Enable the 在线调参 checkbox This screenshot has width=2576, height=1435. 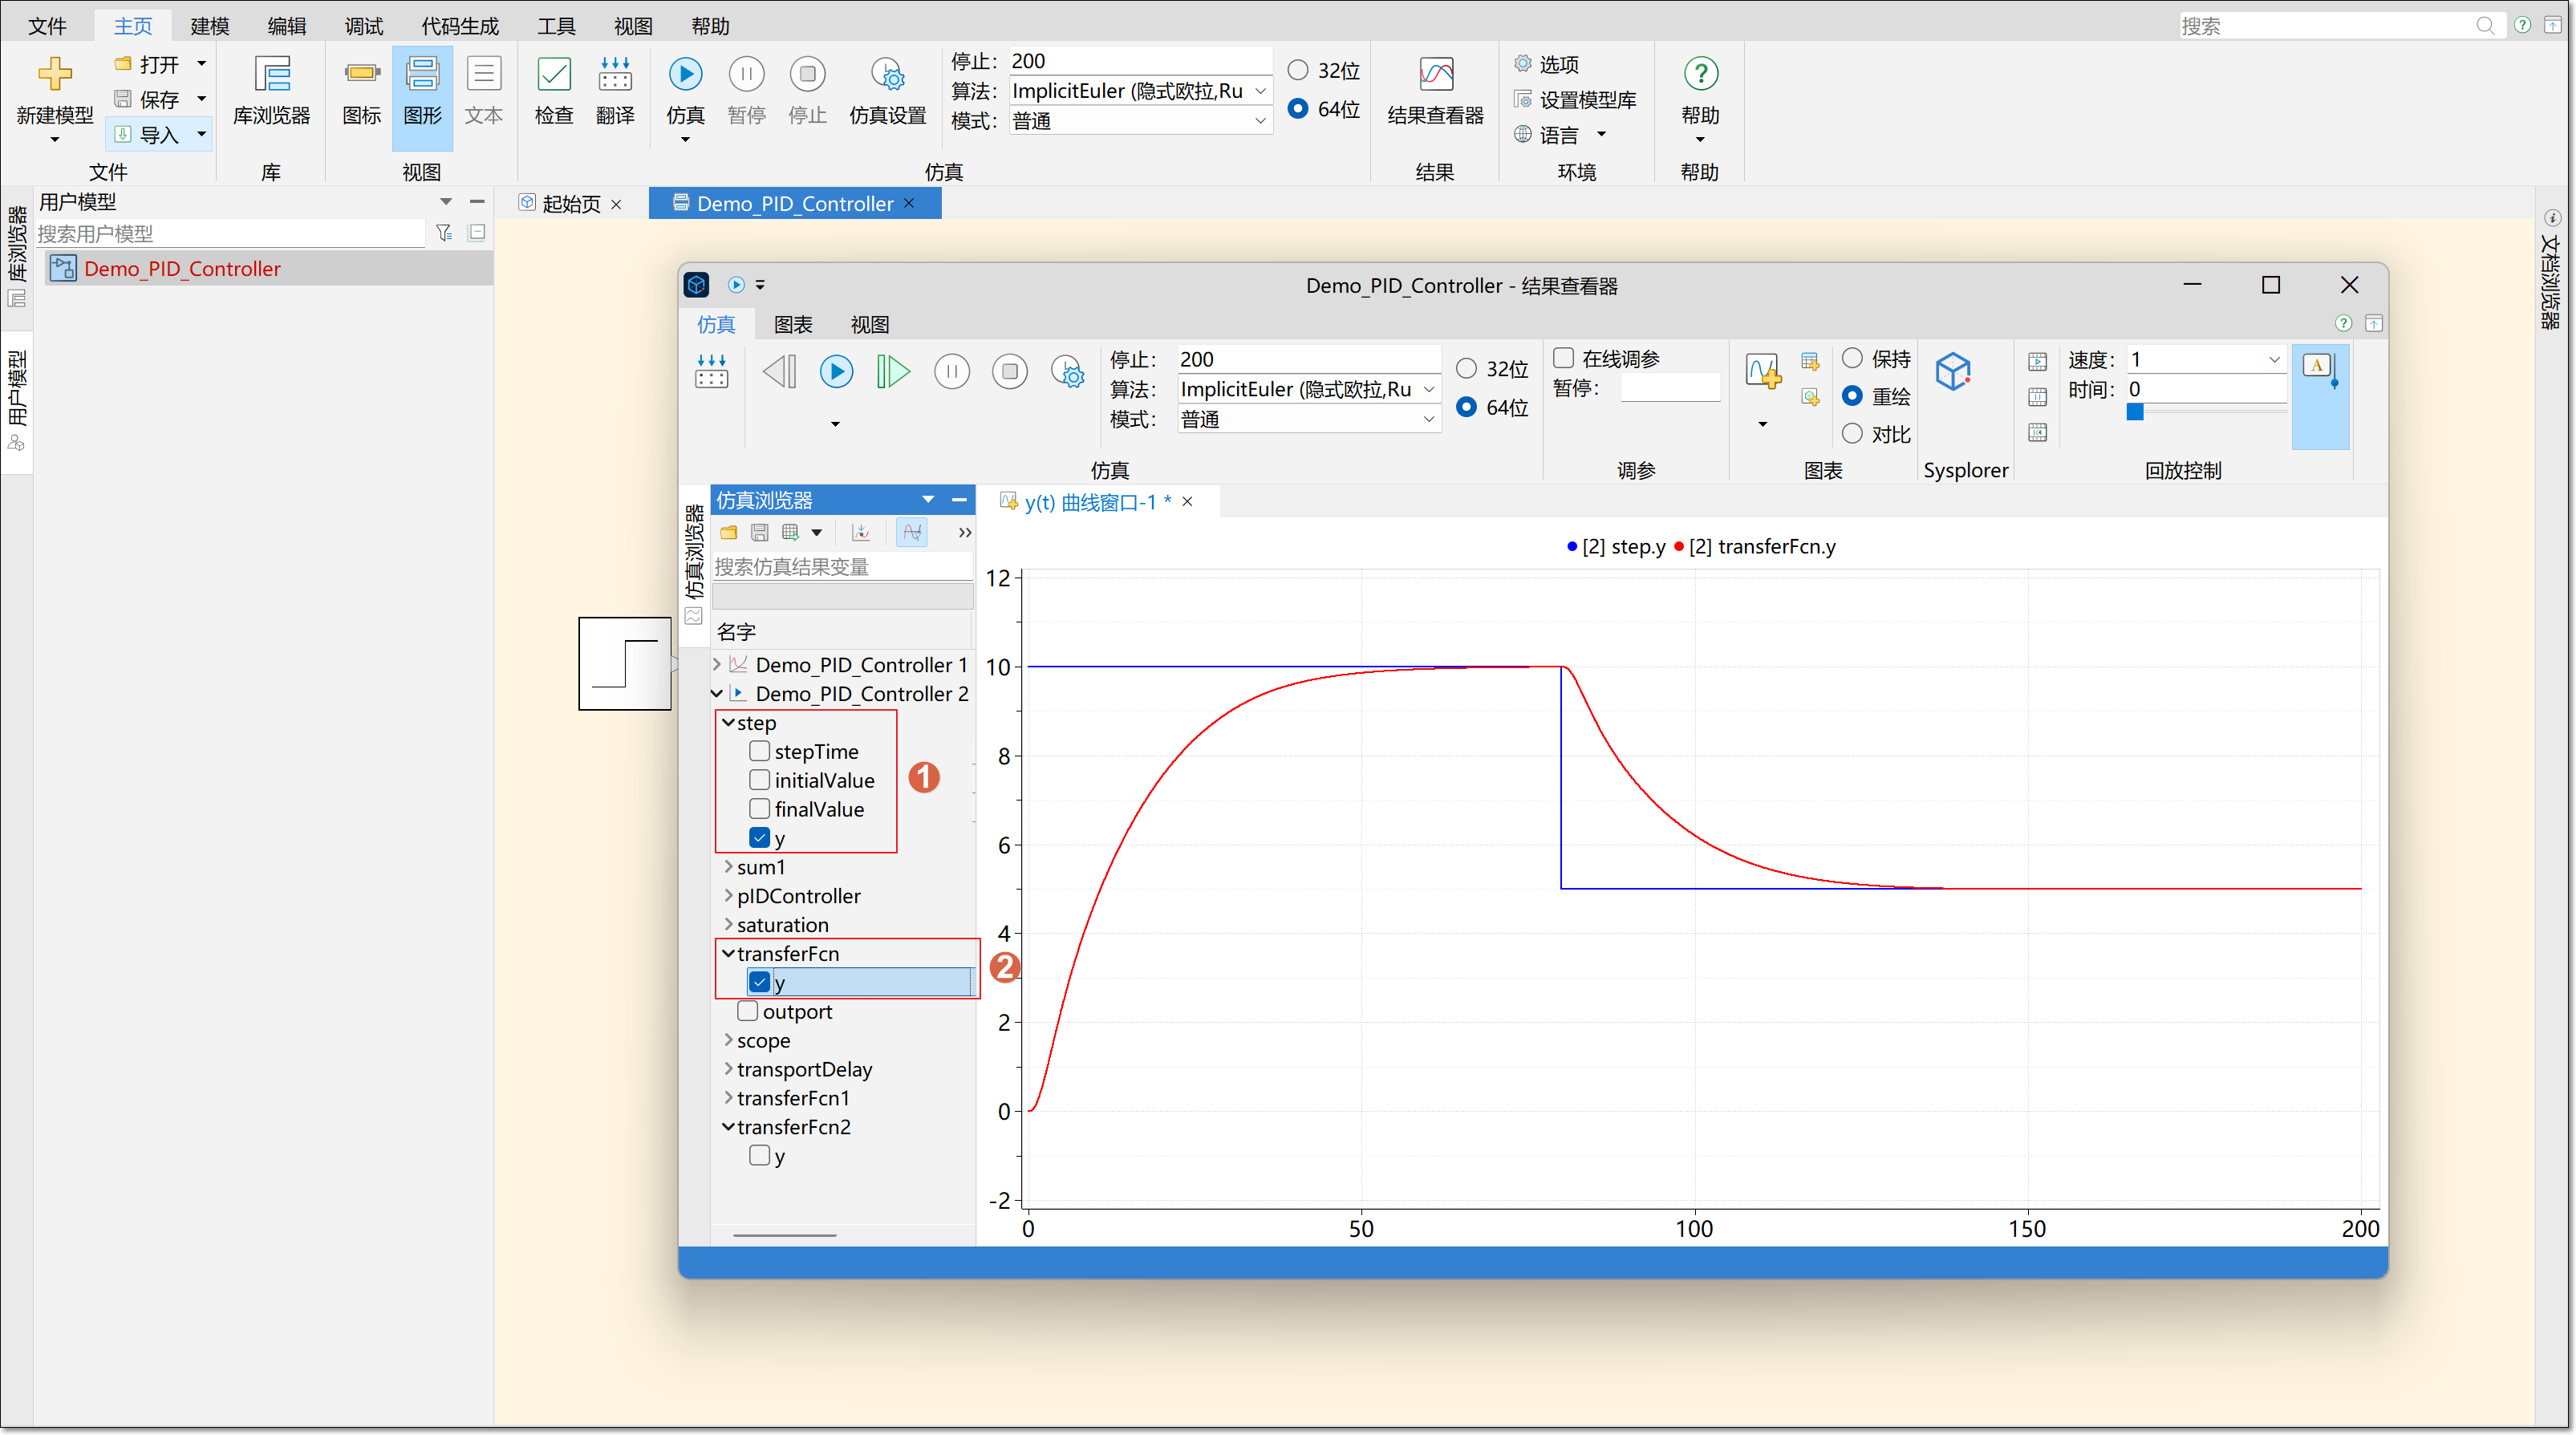tap(1564, 358)
